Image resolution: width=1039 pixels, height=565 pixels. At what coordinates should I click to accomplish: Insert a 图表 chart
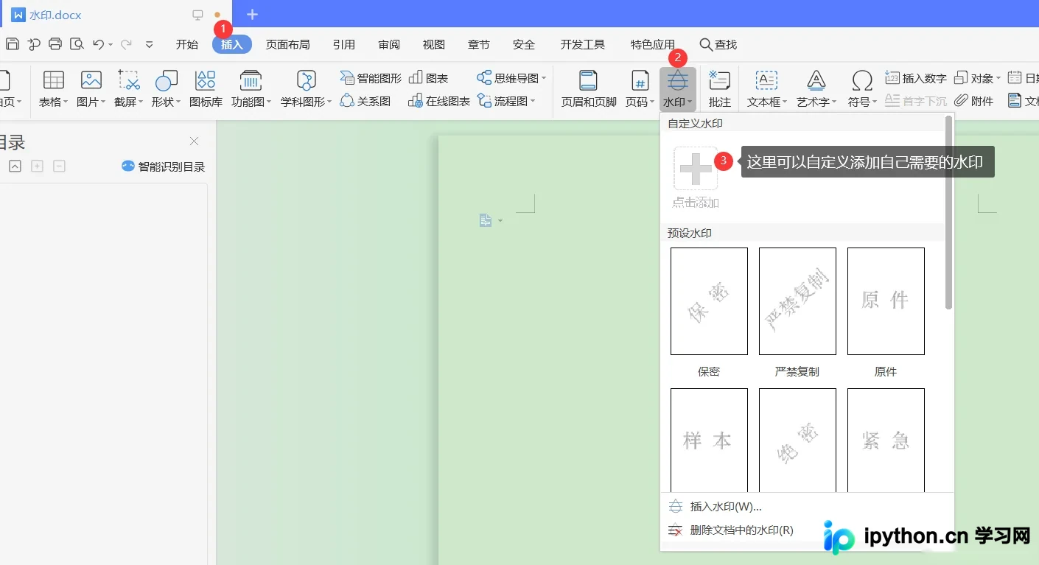click(x=428, y=78)
